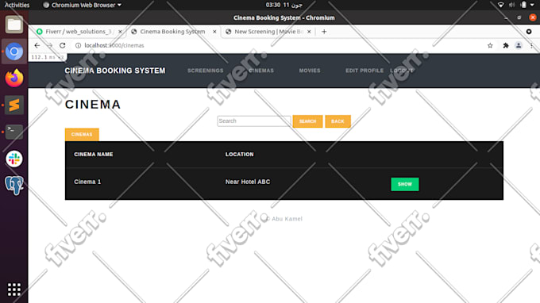The image size is (540, 303).
Task: Open the Activities overview
Action: pyautogui.click(x=17, y=5)
